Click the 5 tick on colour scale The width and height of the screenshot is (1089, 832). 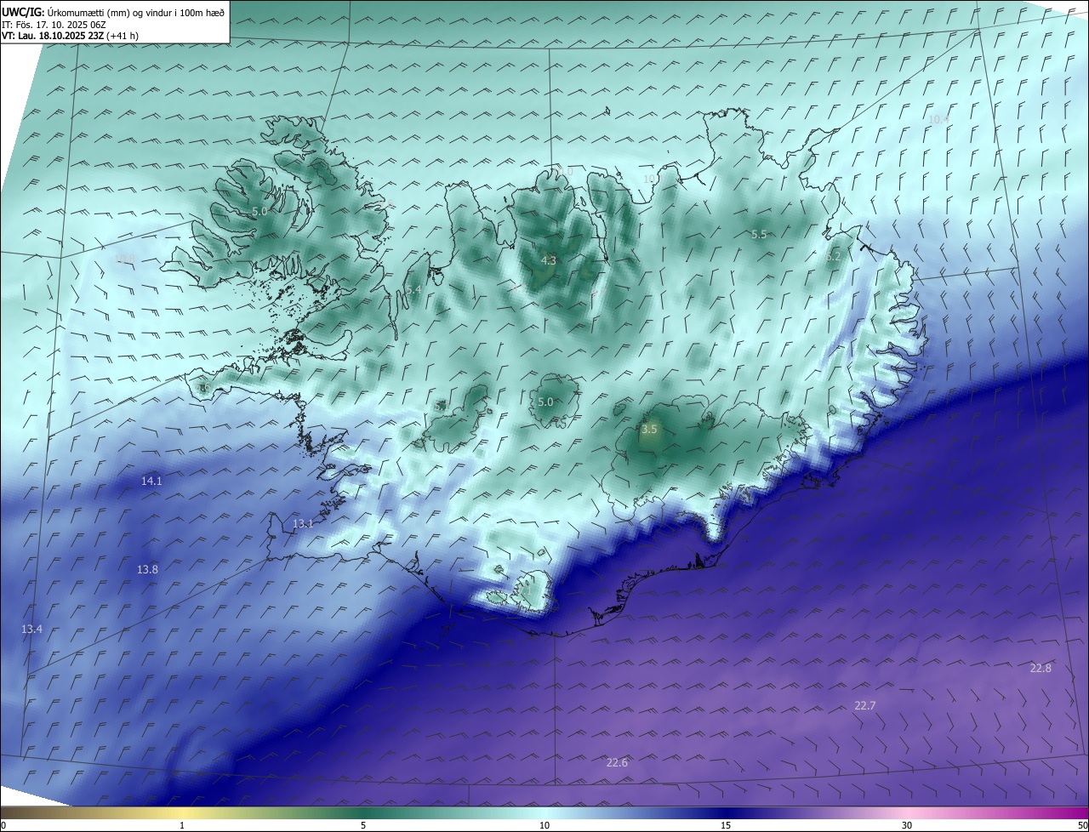point(363,825)
